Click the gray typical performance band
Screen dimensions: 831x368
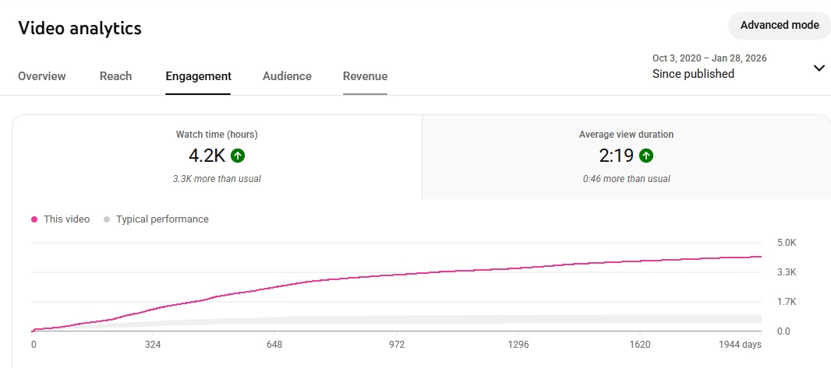[x=468, y=319]
